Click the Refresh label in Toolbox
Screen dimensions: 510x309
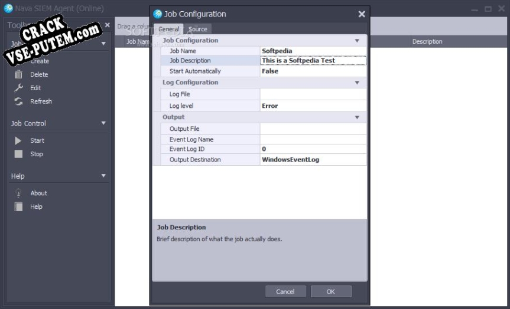pyautogui.click(x=41, y=101)
